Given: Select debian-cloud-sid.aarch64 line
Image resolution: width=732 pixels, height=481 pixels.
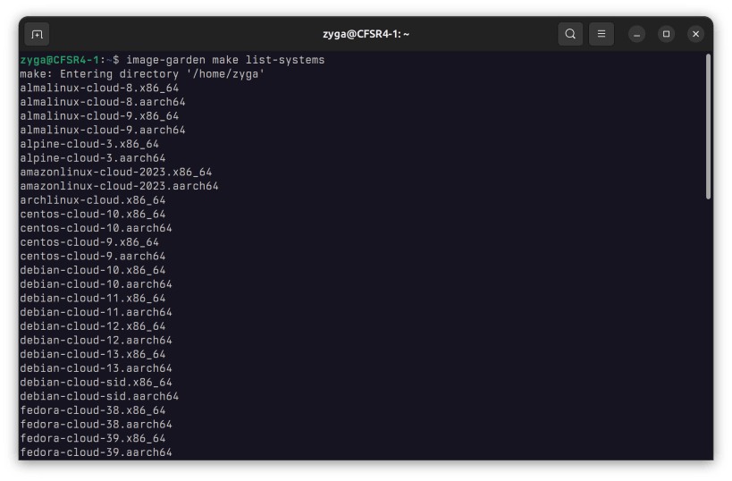Looking at the screenshot, I should (x=99, y=396).
